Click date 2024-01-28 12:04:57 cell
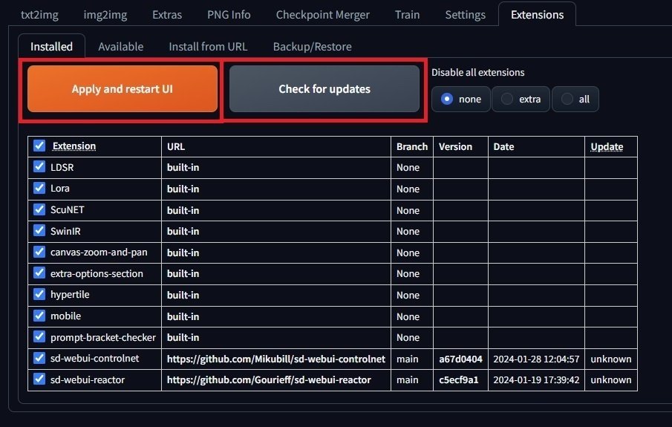Image resolution: width=672 pixels, height=427 pixels. [x=536, y=359]
